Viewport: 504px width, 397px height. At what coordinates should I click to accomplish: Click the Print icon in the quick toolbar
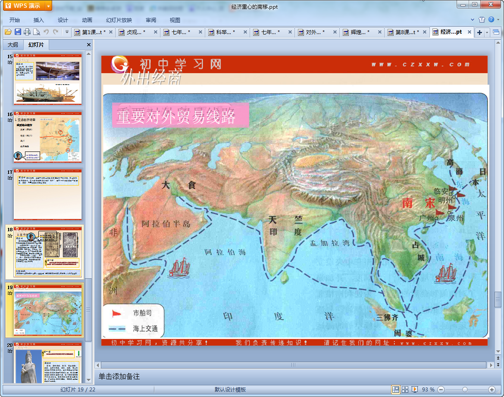[x=27, y=32]
